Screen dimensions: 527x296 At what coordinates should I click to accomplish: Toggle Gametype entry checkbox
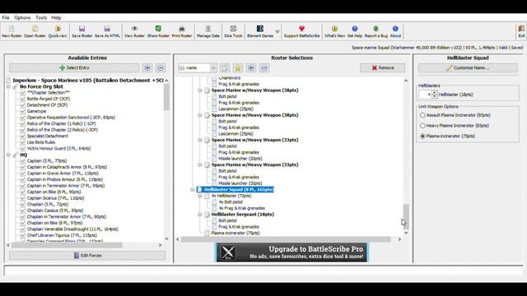(x=23, y=112)
